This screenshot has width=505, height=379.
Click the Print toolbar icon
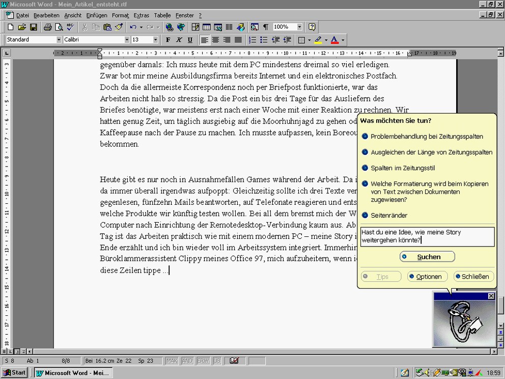pos(48,27)
